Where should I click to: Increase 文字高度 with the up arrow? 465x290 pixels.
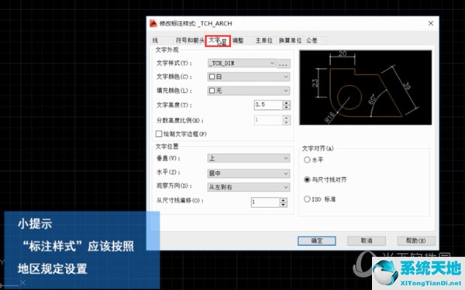[x=287, y=103]
